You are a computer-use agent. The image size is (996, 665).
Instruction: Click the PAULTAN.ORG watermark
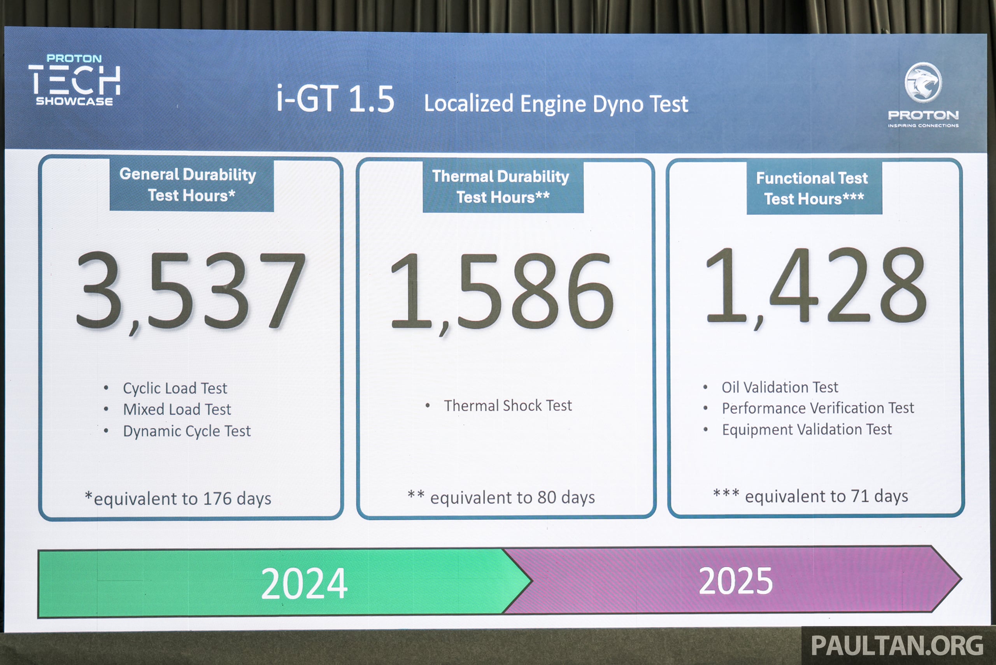897,646
